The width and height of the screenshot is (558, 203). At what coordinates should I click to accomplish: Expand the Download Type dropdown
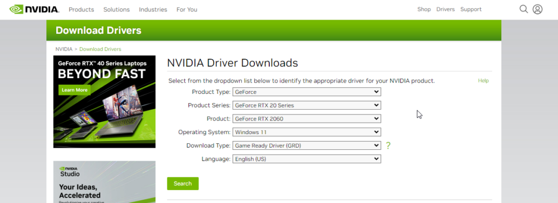click(x=307, y=145)
